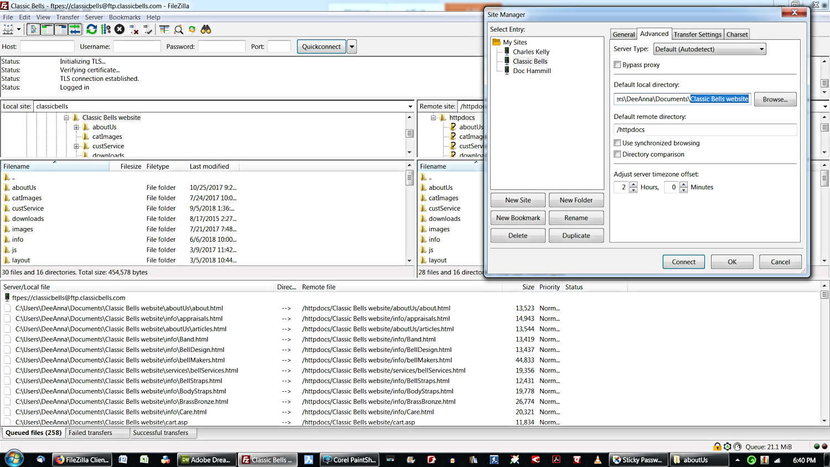Click the custService folder icon in remote list

(423, 208)
